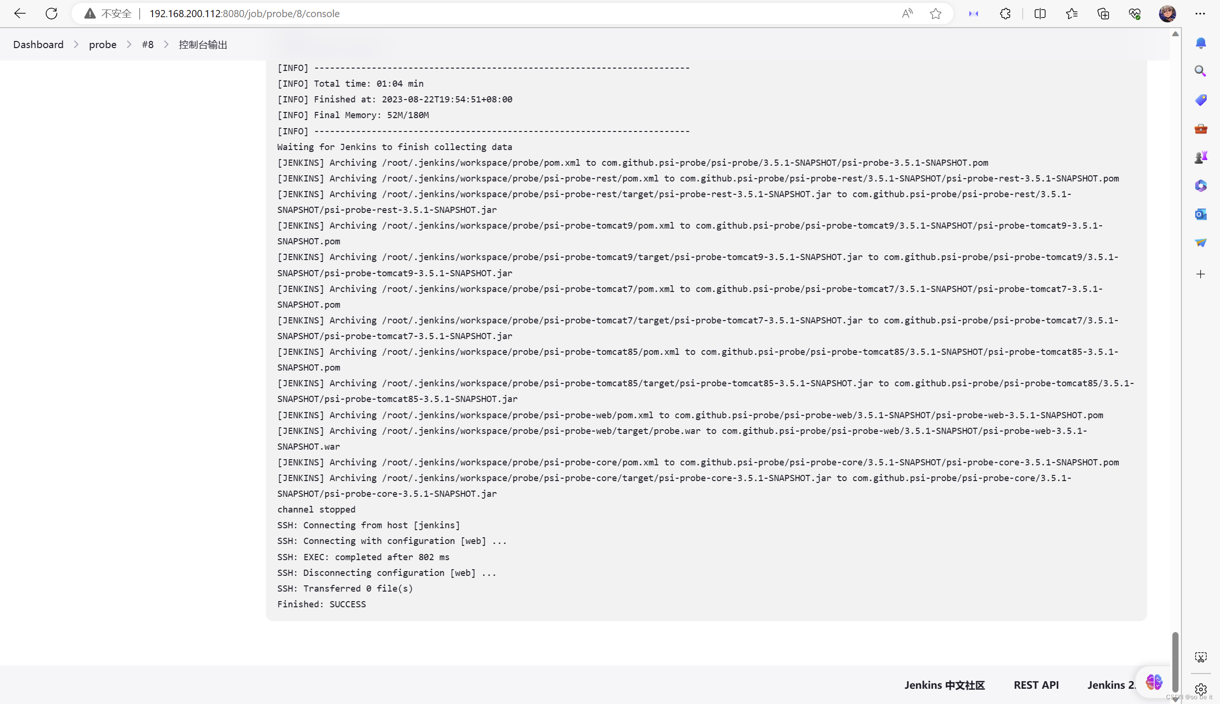1220x704 pixels.
Task: Open the browser extensions menu
Action: pos(1005,13)
